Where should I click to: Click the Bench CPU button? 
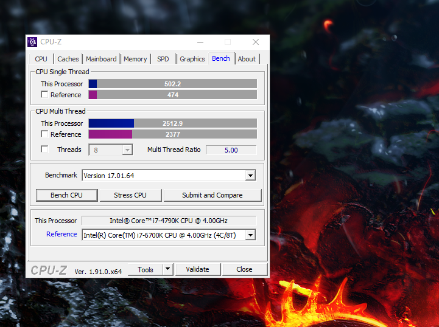pyautogui.click(x=66, y=195)
